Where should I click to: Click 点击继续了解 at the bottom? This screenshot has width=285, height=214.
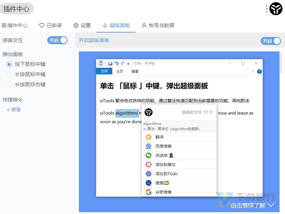[252, 205]
